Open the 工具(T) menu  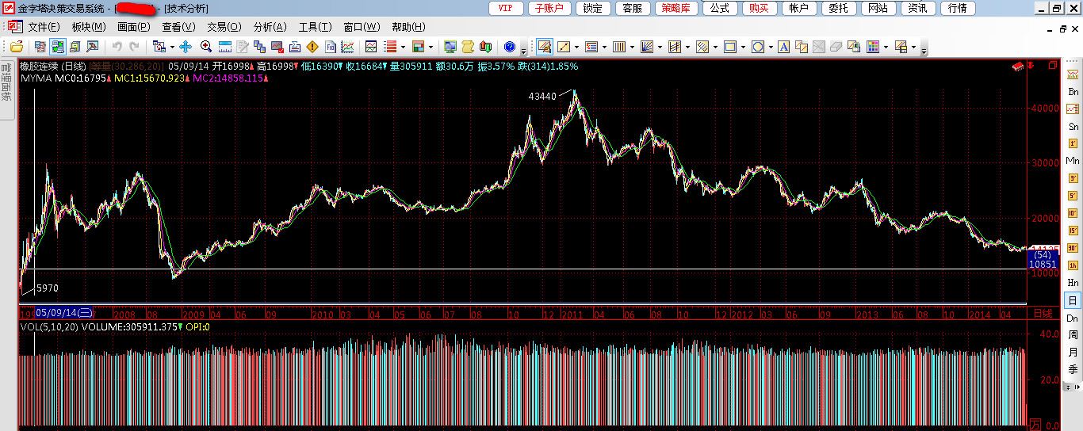[315, 27]
